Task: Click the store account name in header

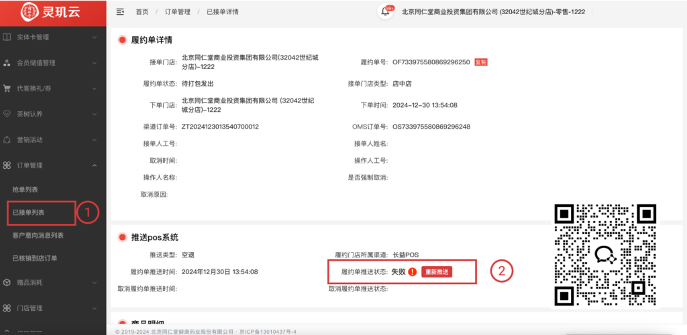Action: click(x=493, y=12)
